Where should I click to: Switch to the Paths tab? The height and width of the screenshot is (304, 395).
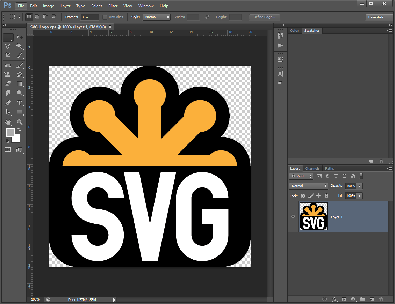pyautogui.click(x=329, y=169)
